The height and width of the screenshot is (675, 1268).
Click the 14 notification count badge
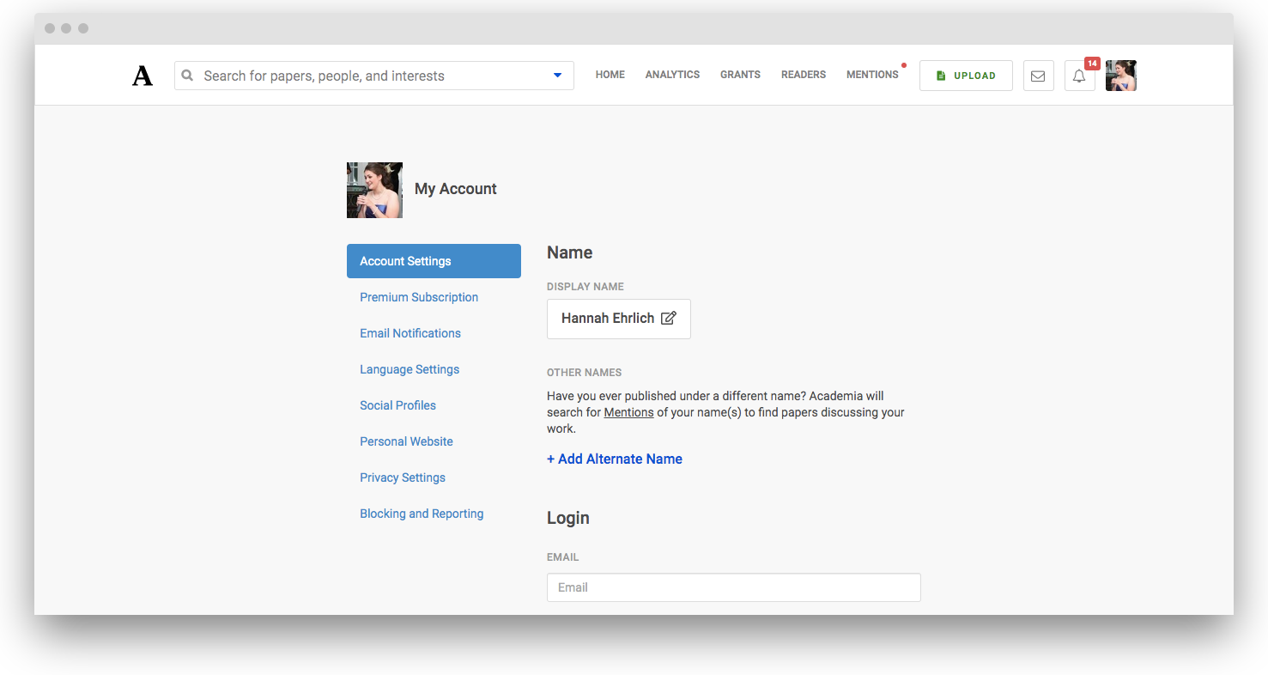[x=1091, y=63]
